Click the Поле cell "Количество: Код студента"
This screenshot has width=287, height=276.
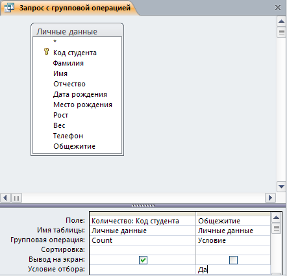[143, 221]
